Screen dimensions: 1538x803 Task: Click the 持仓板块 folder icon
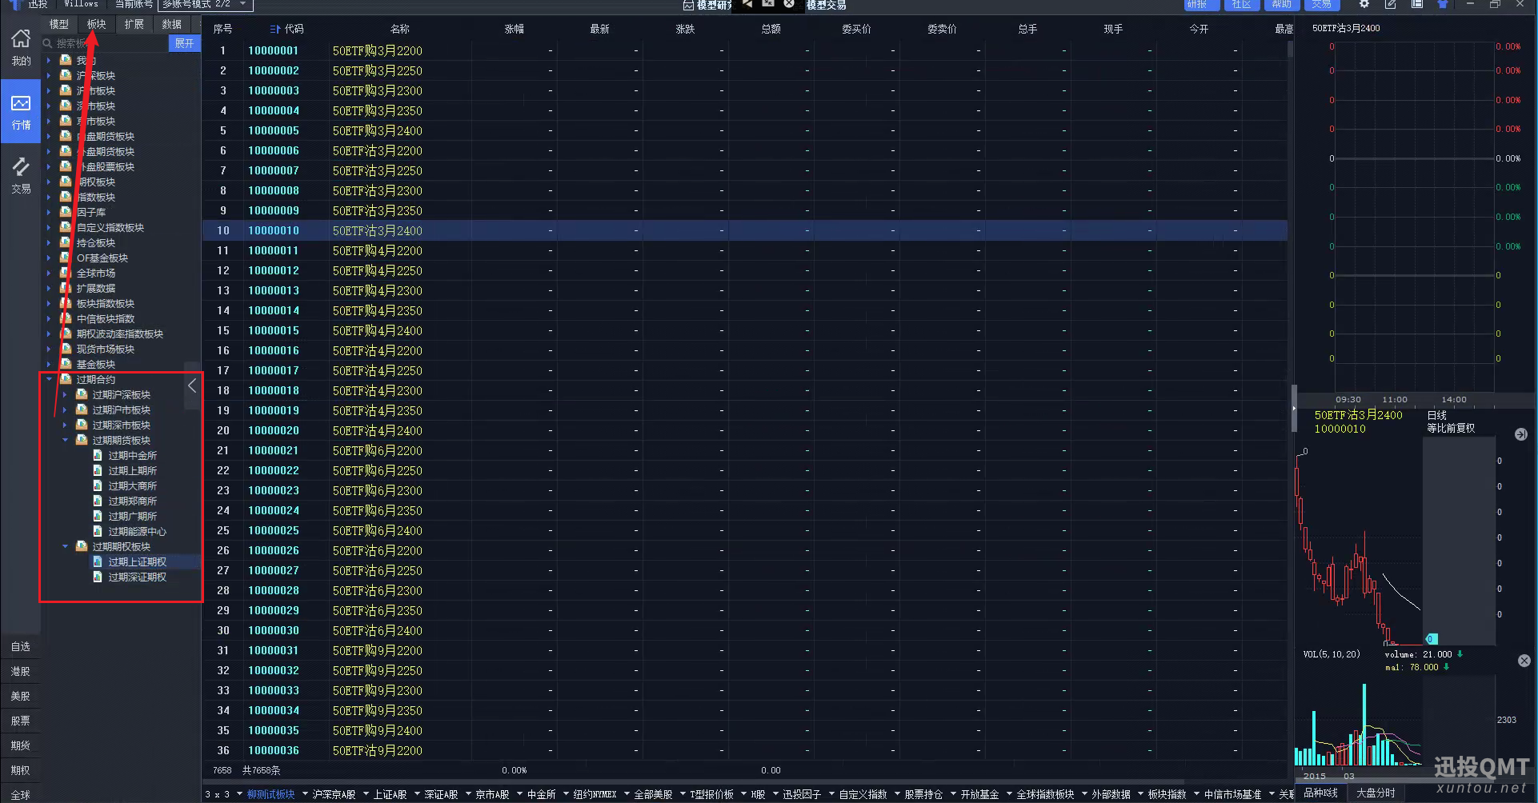(66, 242)
